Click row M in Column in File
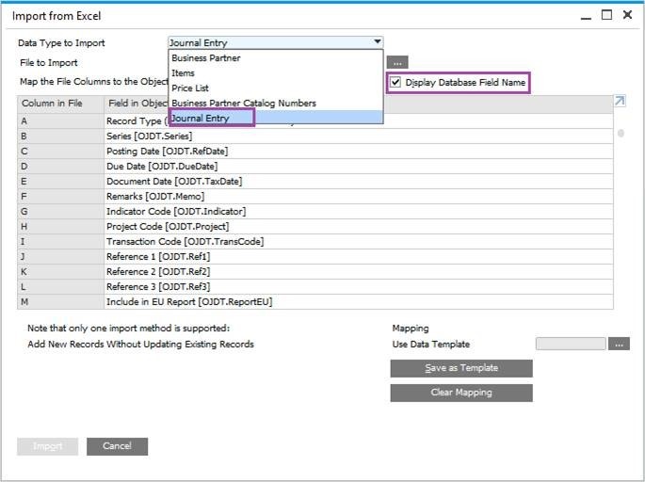Viewport: 645px width, 482px height. (x=60, y=302)
